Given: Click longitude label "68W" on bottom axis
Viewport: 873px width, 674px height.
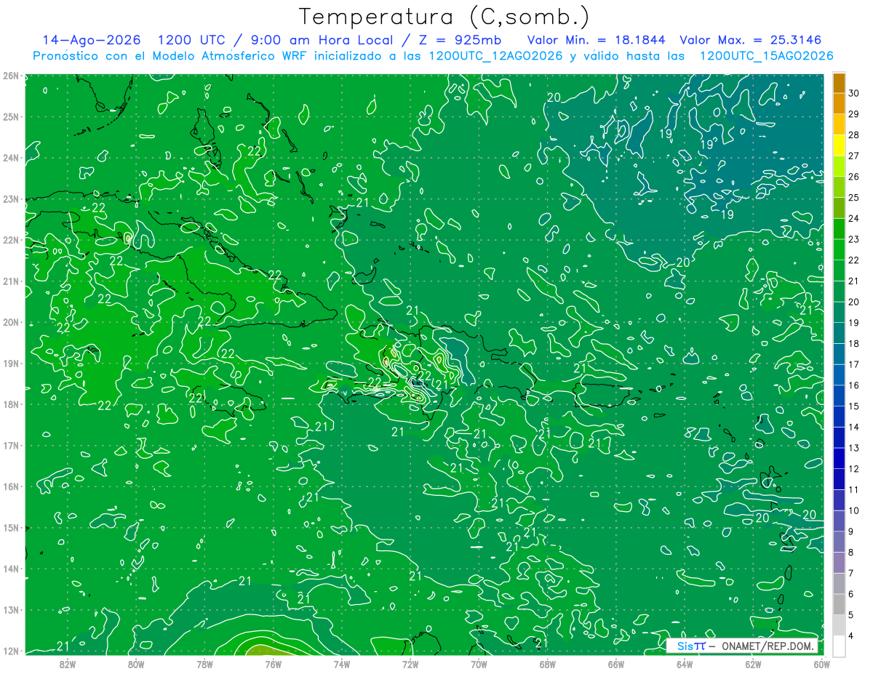Looking at the screenshot, I should 548,664.
